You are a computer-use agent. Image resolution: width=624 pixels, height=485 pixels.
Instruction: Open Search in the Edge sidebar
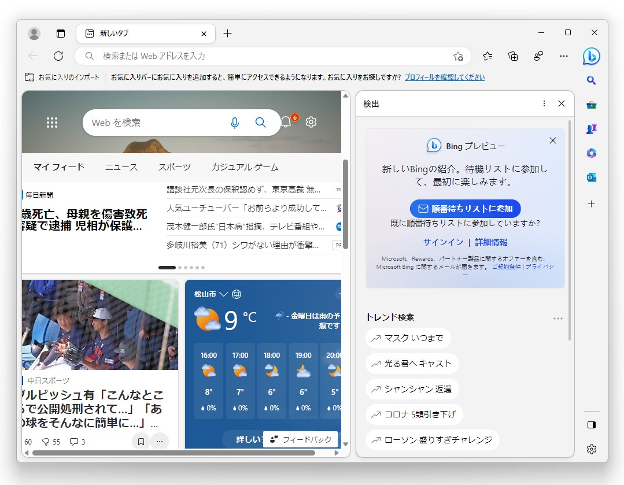(591, 80)
